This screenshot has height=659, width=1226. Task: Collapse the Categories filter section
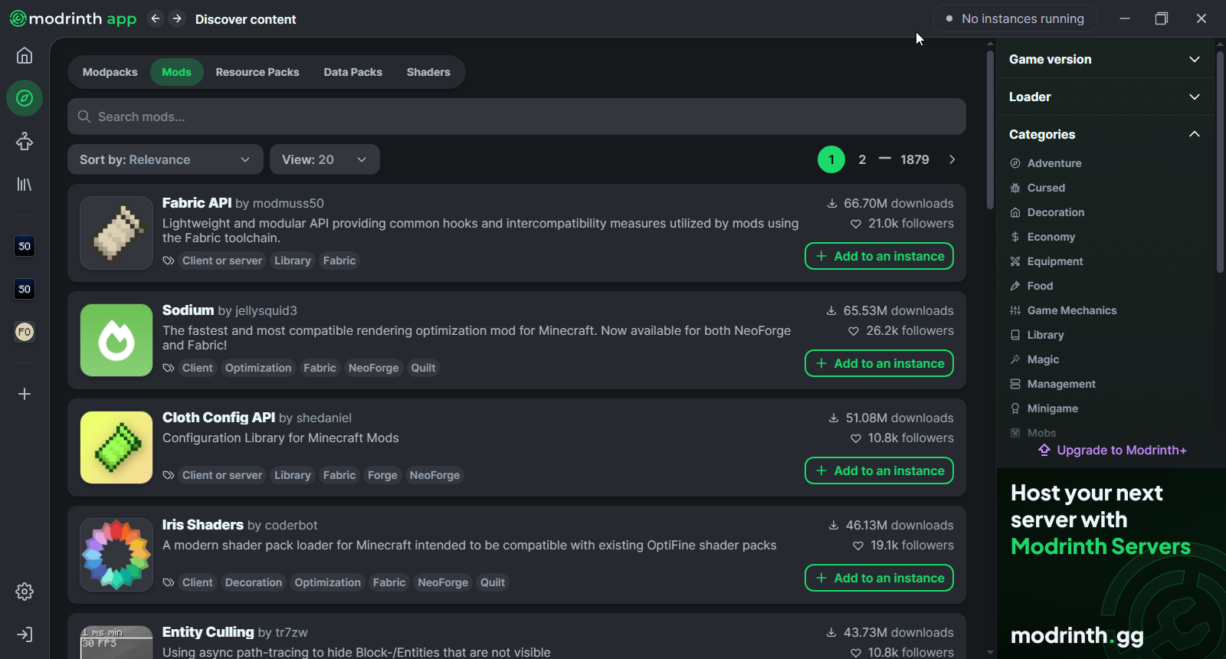[x=1104, y=134]
